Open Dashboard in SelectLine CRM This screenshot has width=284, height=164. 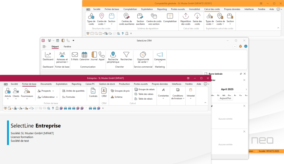48,56
